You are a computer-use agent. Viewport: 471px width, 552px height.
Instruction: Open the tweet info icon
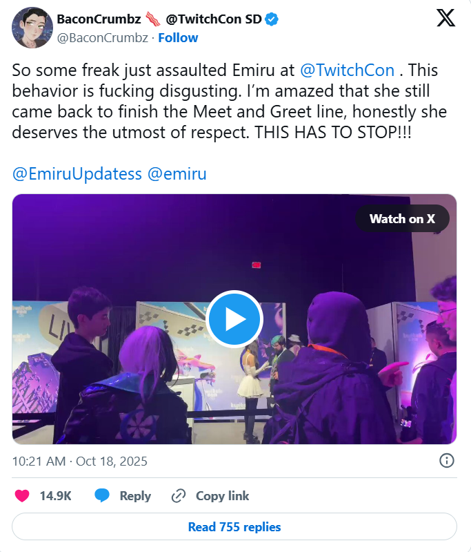446,461
